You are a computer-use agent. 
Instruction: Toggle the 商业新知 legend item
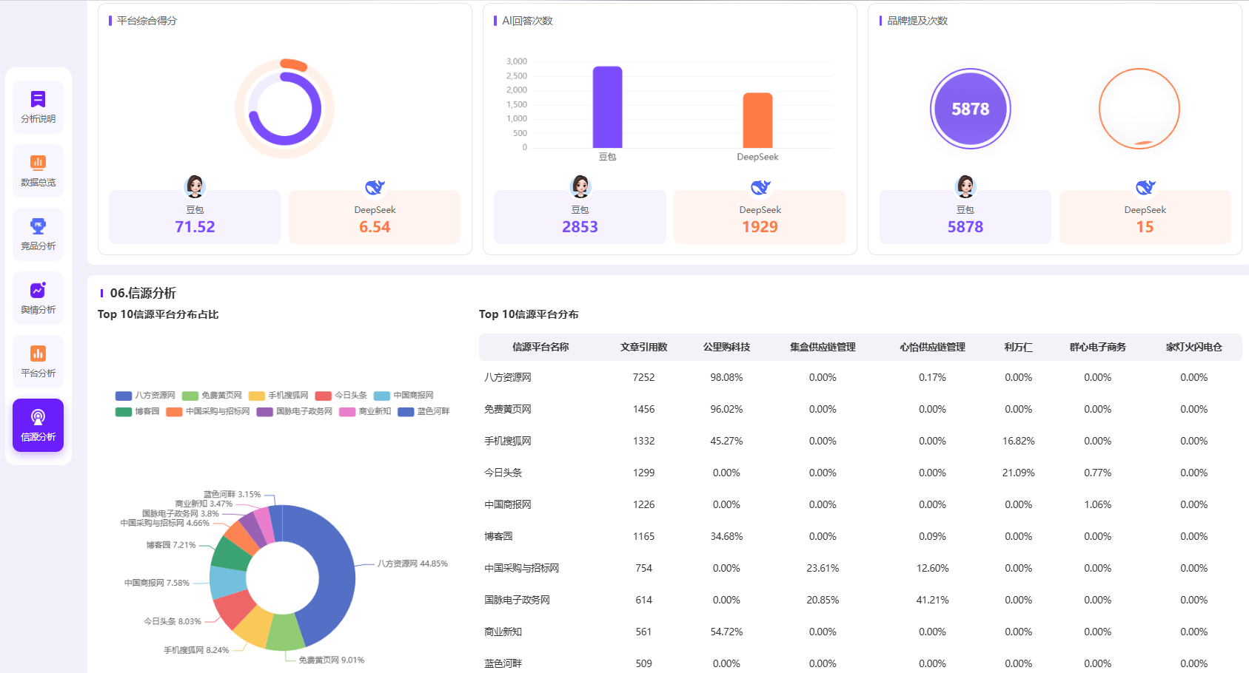coord(365,411)
